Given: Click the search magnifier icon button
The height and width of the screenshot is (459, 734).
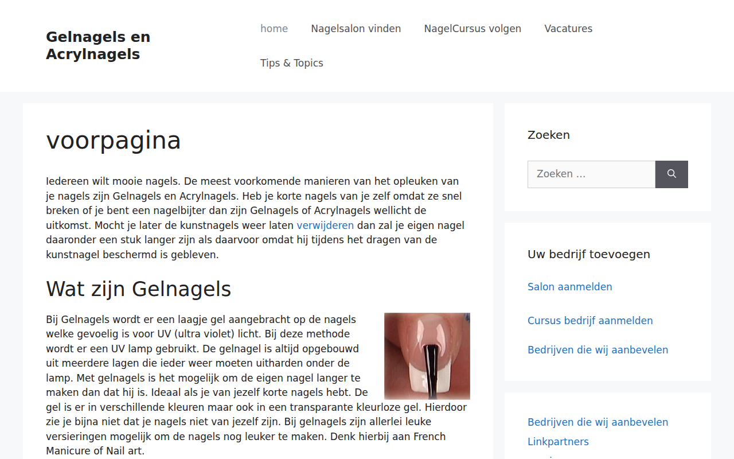Looking at the screenshot, I should point(671,174).
